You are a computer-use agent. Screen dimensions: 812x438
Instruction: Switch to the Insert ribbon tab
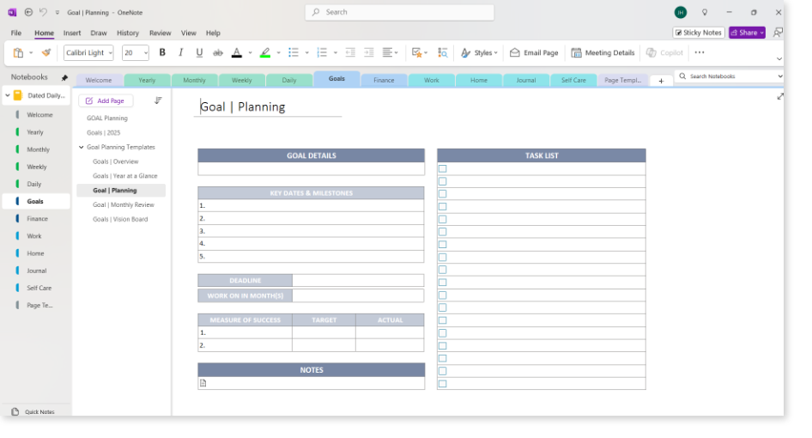(x=72, y=33)
